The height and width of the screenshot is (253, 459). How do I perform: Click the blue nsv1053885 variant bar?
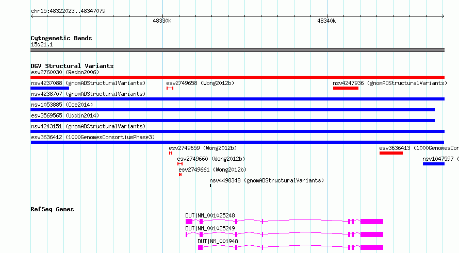point(233,110)
